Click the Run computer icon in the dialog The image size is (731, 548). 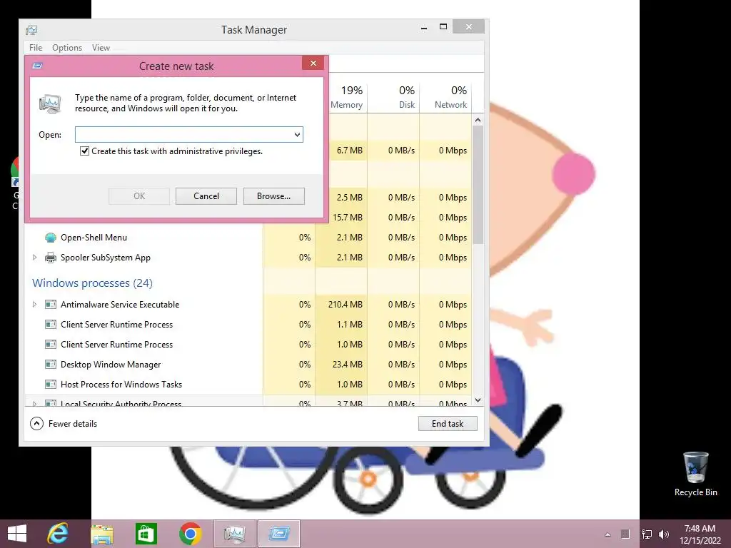point(50,103)
